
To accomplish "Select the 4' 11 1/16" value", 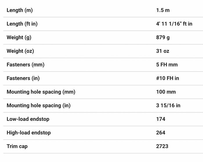I will (x=174, y=24).
